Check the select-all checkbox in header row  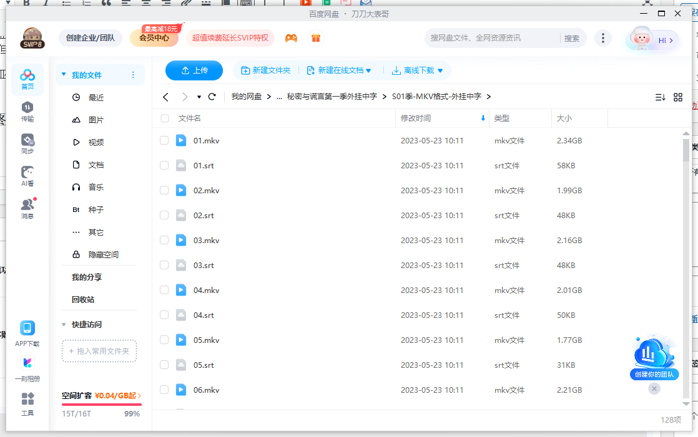point(165,118)
